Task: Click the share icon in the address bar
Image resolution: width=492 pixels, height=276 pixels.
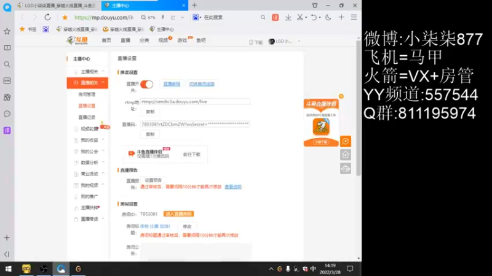Action: point(173,18)
